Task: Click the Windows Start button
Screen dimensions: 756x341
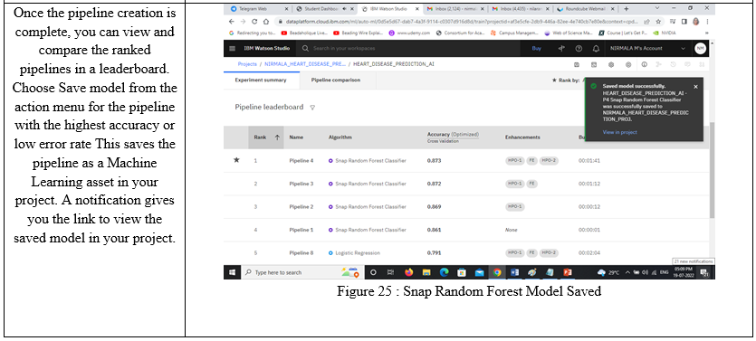Action: pyautogui.click(x=232, y=272)
